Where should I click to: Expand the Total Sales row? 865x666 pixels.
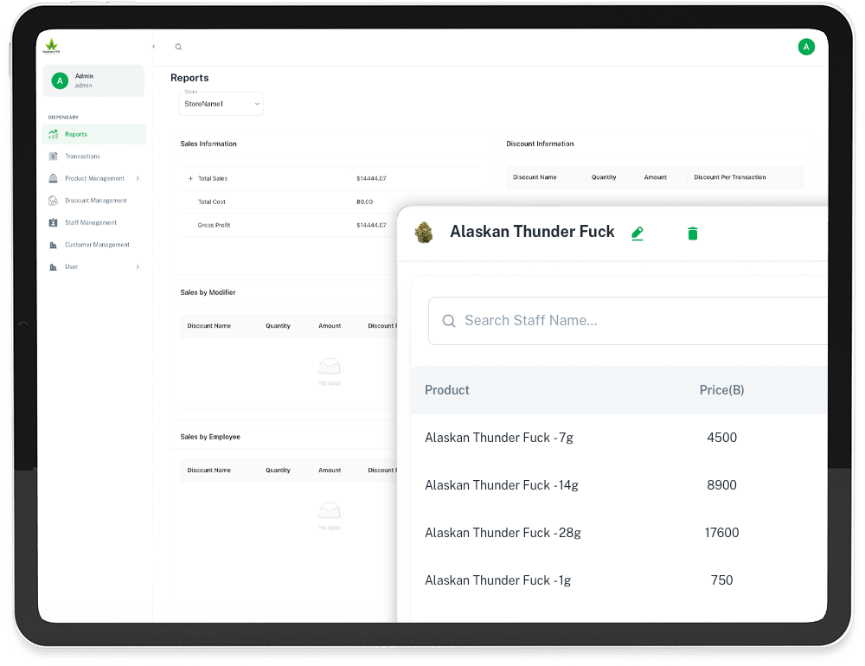tap(190, 179)
